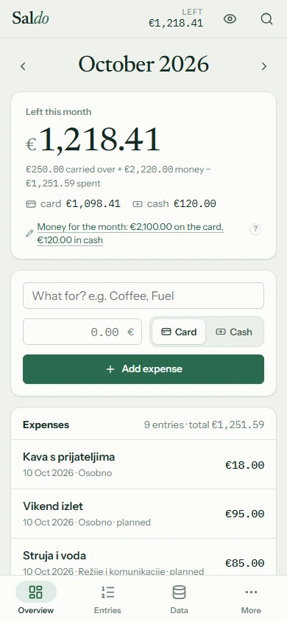Select Card payment method
Viewport: 287px width, 622px height.
(179, 332)
